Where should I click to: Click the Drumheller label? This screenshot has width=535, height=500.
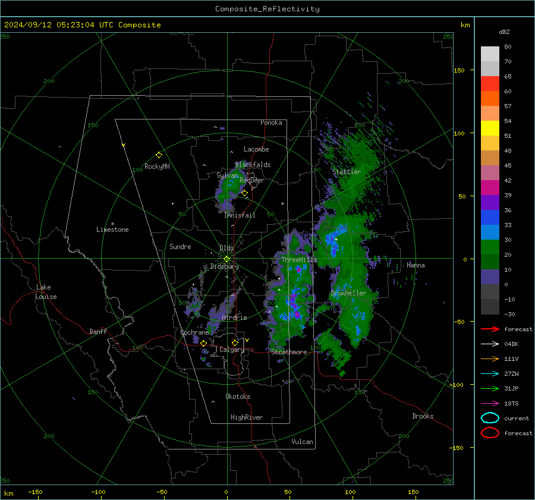pyautogui.click(x=348, y=293)
